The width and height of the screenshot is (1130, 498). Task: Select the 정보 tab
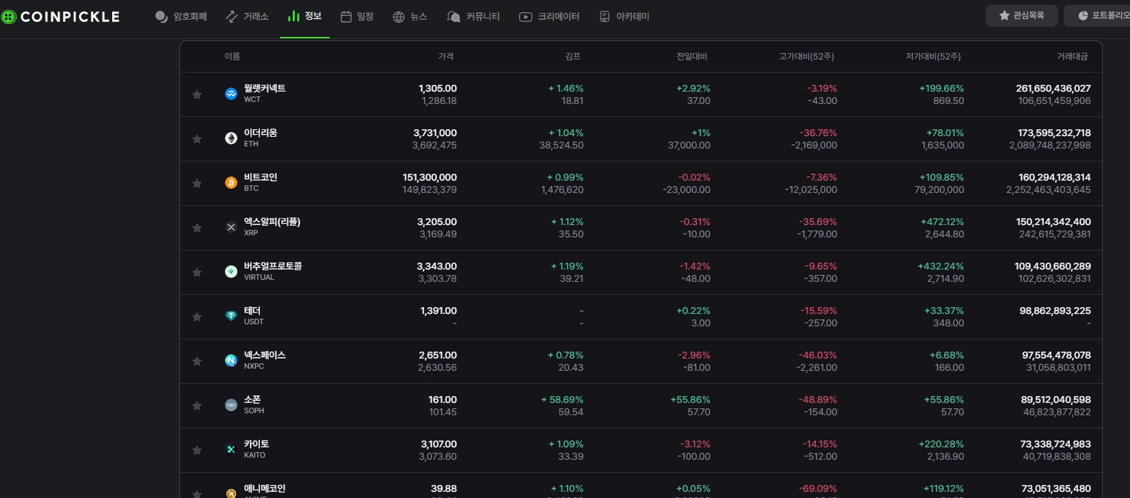[305, 16]
